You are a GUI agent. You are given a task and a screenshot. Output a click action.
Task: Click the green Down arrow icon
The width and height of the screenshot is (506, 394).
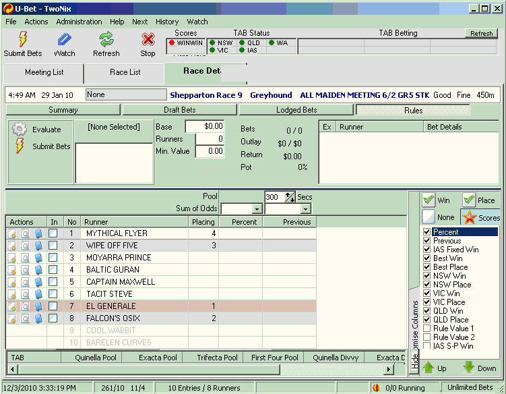pos(468,368)
